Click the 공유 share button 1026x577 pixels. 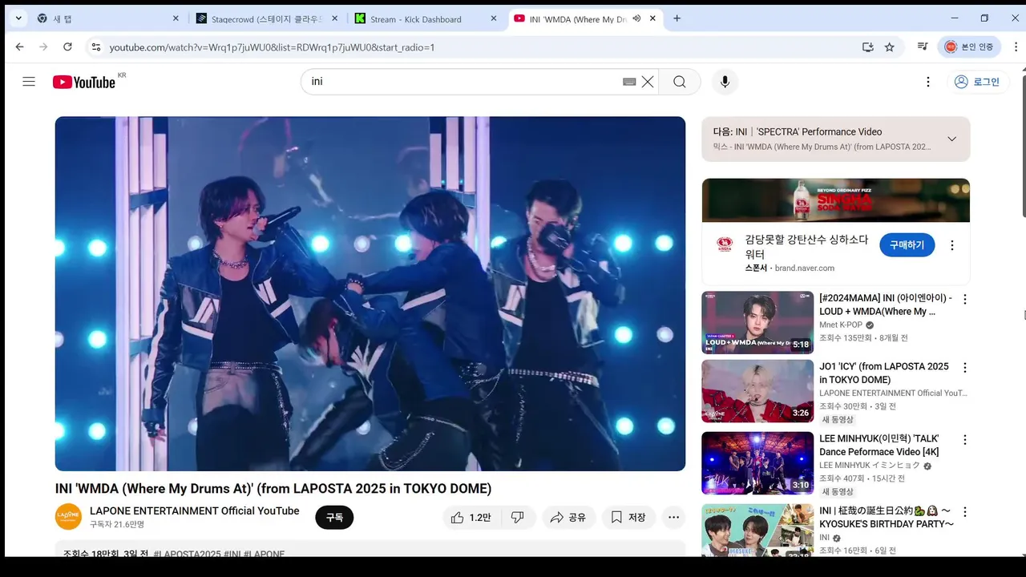[x=568, y=518]
